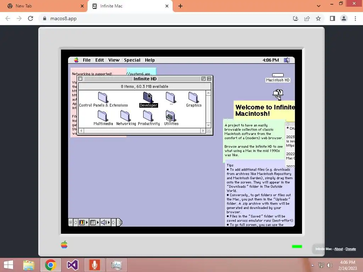The image size is (363, 272).
Task: Select the Macintosh HD disk icon
Action: click(278, 78)
